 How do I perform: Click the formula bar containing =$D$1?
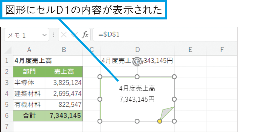pos(165,35)
